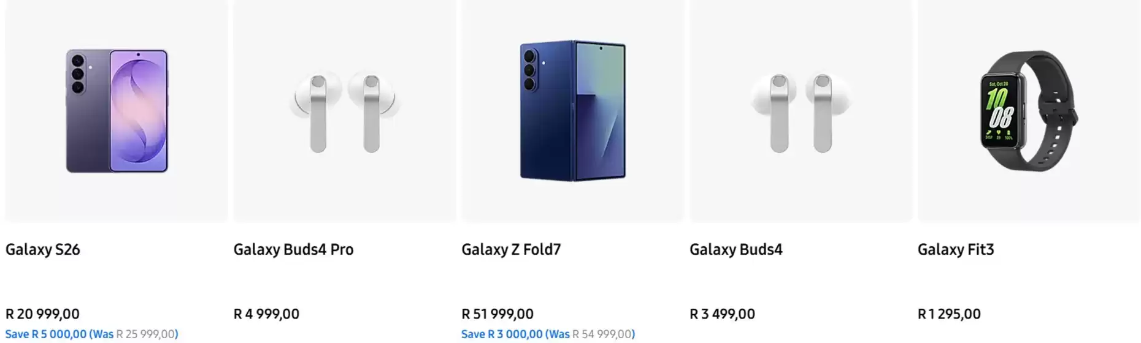
Task: Click the Galaxy Z Fold7 product name
Action: click(x=511, y=249)
